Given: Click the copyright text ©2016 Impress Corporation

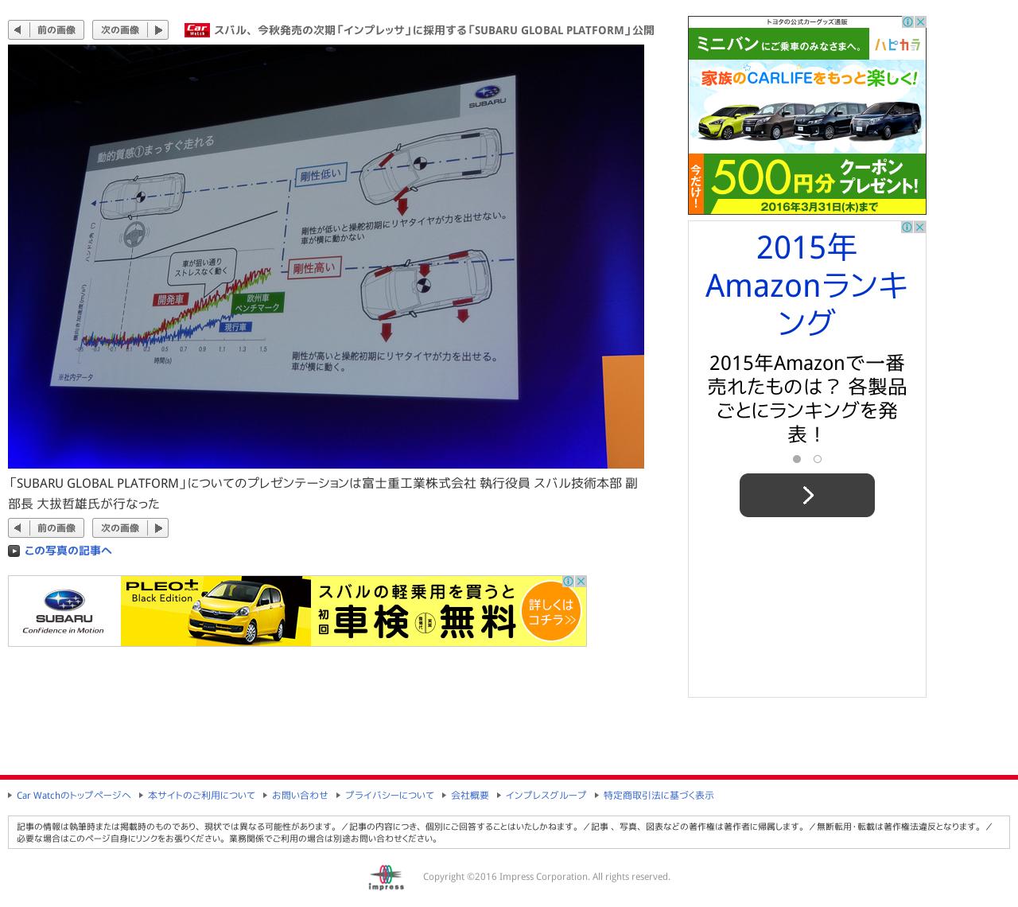Looking at the screenshot, I should (x=546, y=877).
